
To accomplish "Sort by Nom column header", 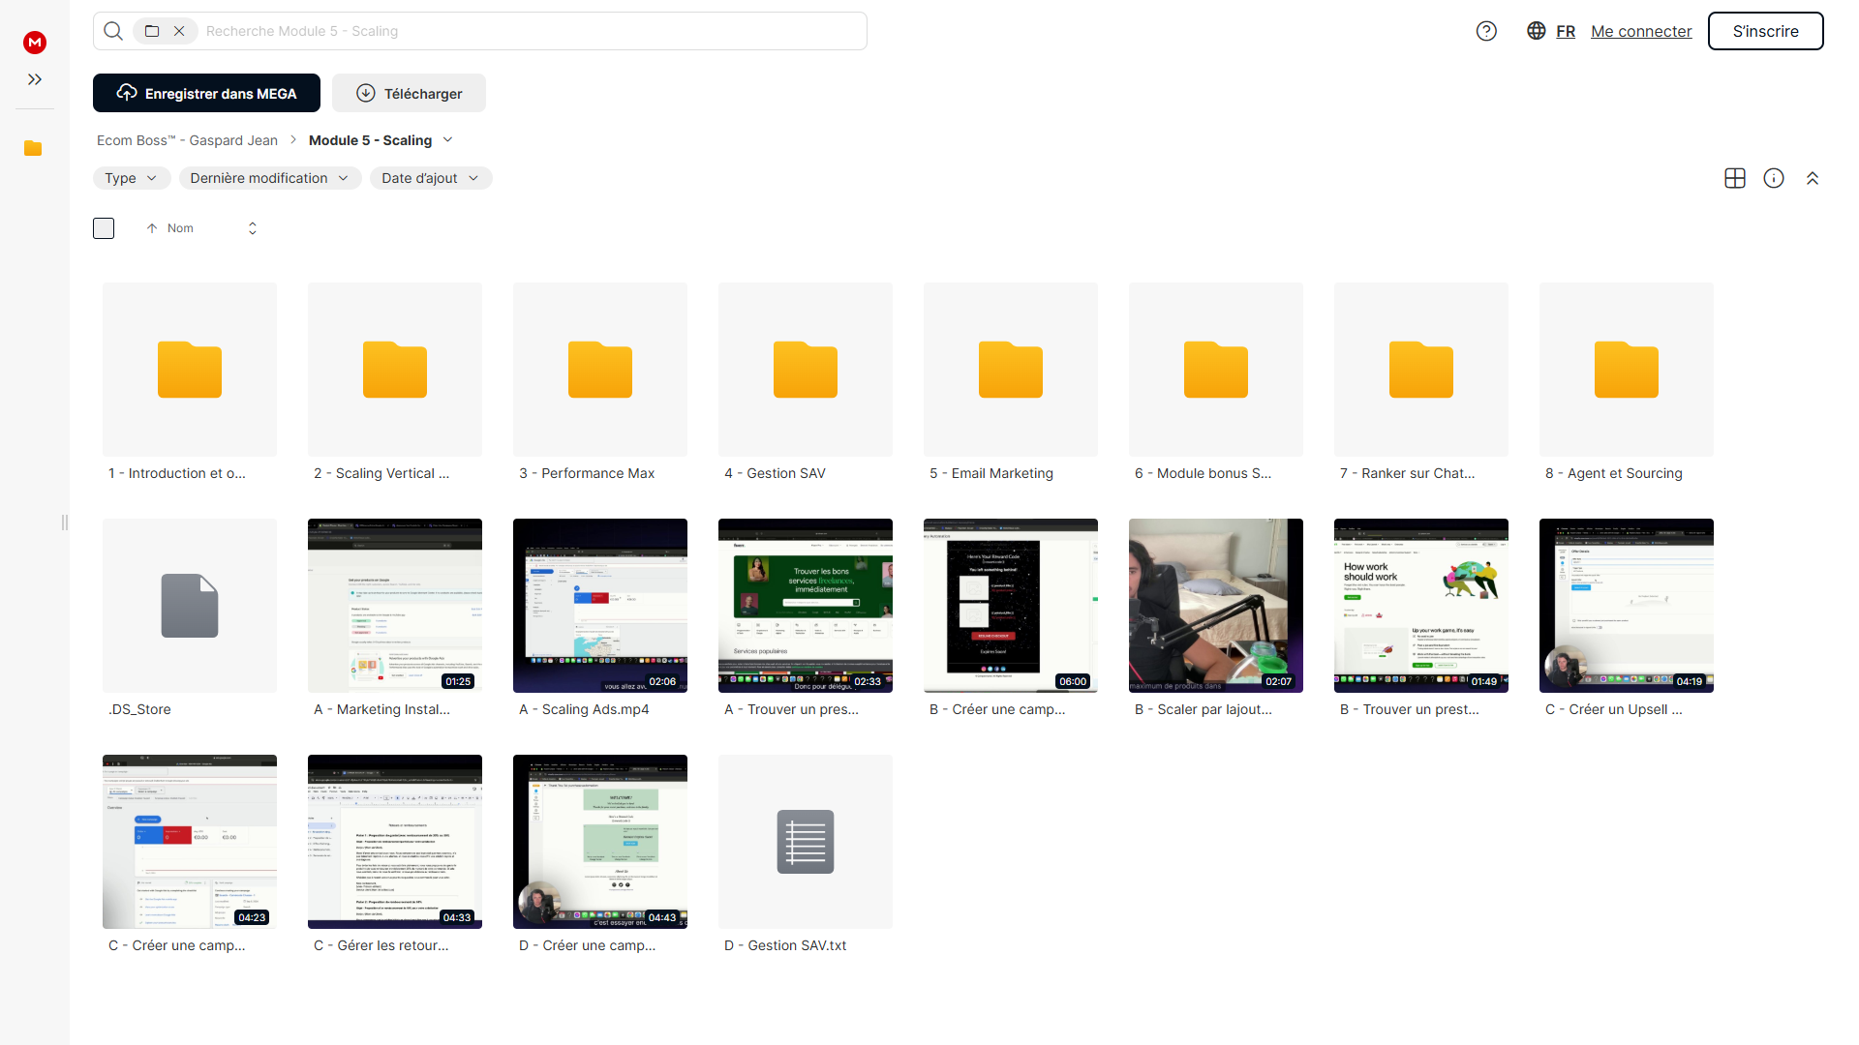I will [180, 228].
